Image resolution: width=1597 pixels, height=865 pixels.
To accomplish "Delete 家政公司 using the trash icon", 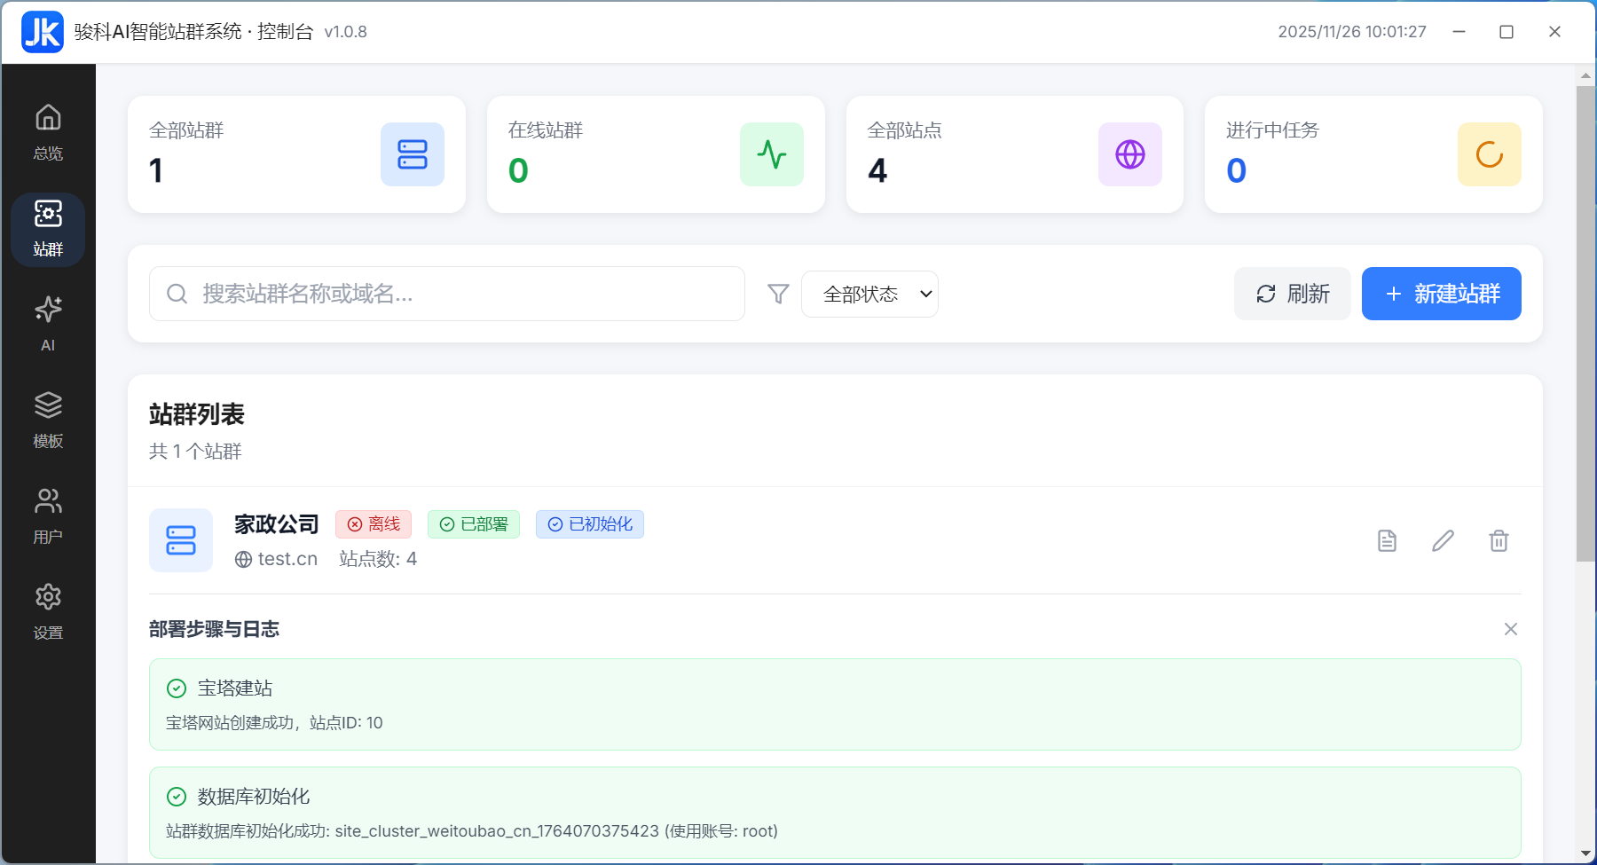I will [x=1499, y=540].
